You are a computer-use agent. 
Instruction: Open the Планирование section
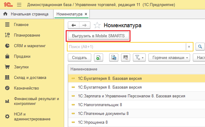[x=27, y=35]
